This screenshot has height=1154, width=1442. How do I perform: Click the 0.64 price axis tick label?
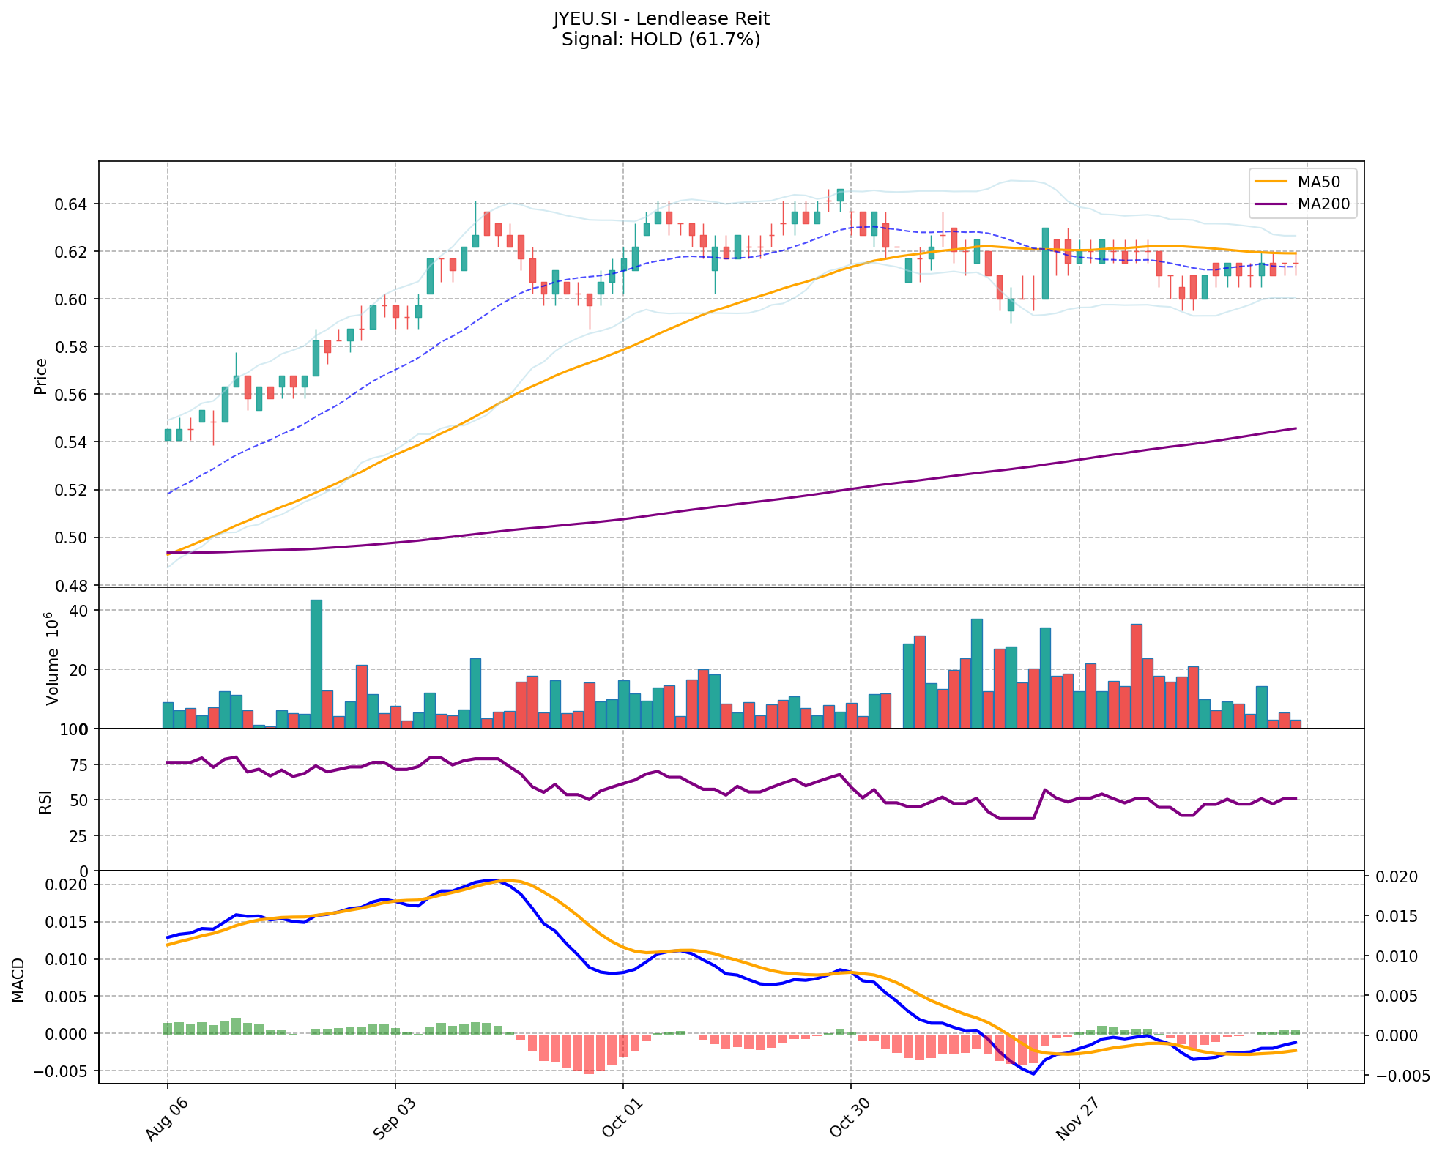tap(71, 204)
